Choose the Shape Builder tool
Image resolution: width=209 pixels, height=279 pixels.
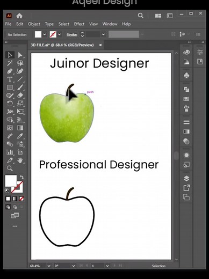click(x=10, y=120)
